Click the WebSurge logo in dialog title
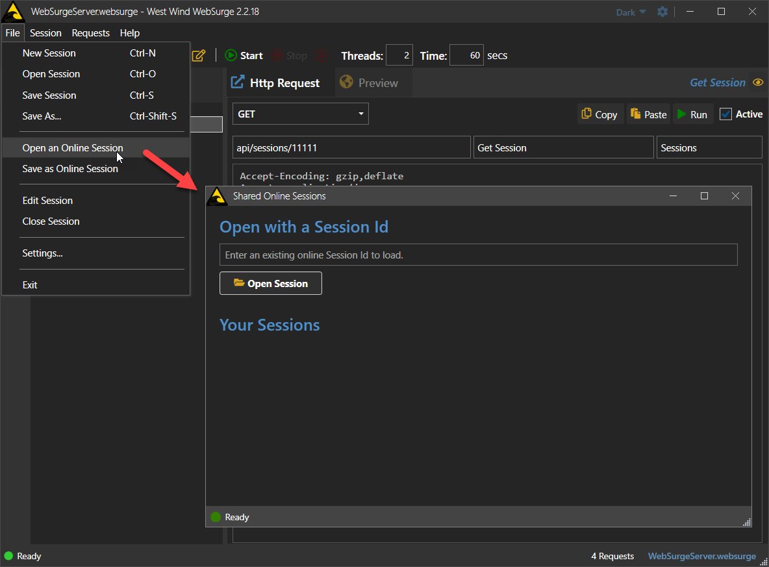Screen dimensions: 769x567 (217, 196)
